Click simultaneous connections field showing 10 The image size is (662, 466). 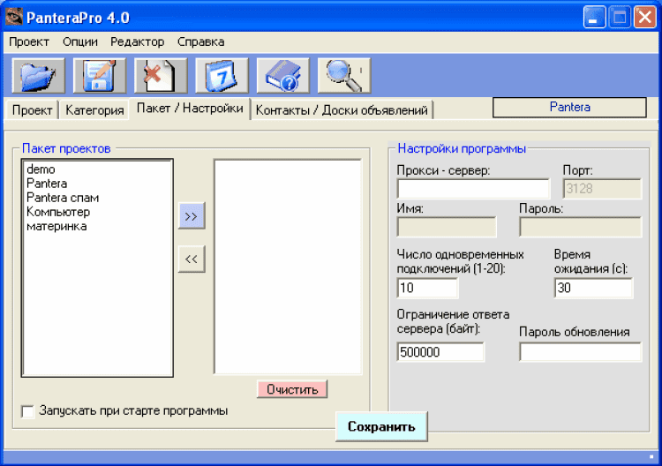click(428, 288)
